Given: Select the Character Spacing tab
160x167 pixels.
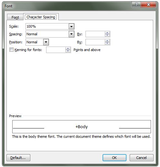Looking at the screenshot, I should click(41, 17).
